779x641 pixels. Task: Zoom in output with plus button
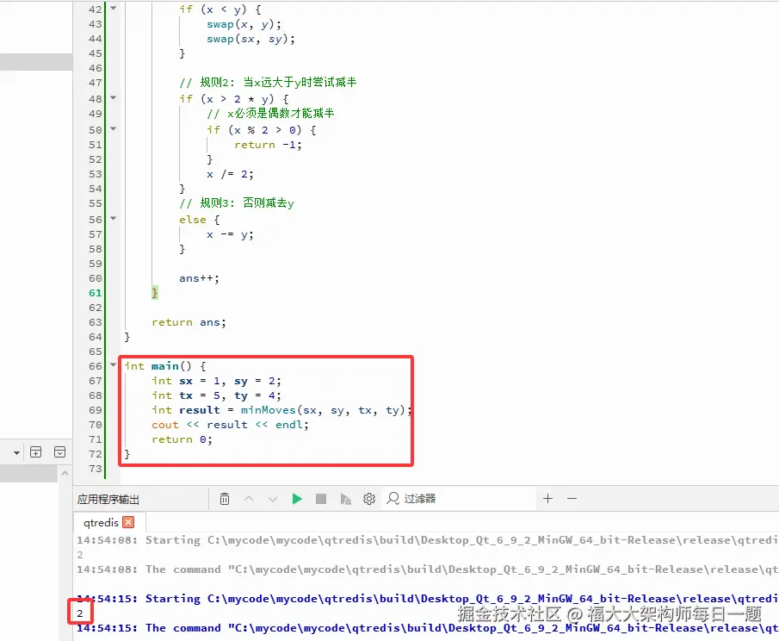548,498
